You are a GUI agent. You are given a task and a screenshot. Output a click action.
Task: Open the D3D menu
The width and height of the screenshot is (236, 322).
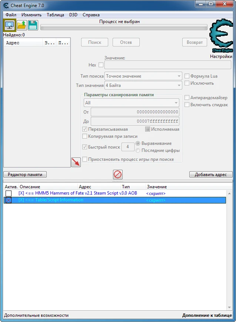[x=73, y=15]
